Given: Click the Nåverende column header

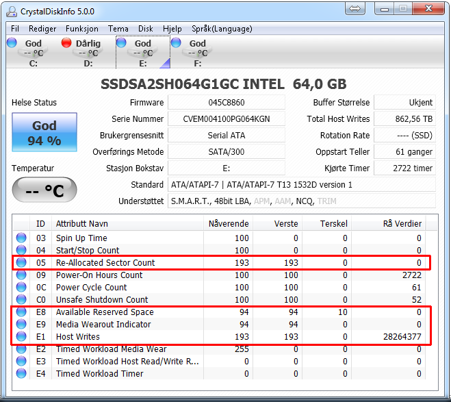Looking at the screenshot, I should click(x=228, y=223).
